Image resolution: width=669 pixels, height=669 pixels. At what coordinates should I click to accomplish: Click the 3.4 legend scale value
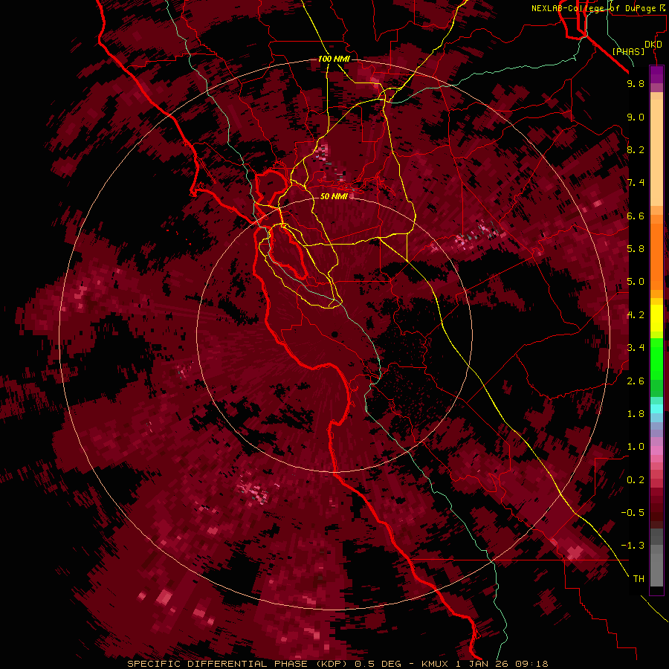pos(636,348)
